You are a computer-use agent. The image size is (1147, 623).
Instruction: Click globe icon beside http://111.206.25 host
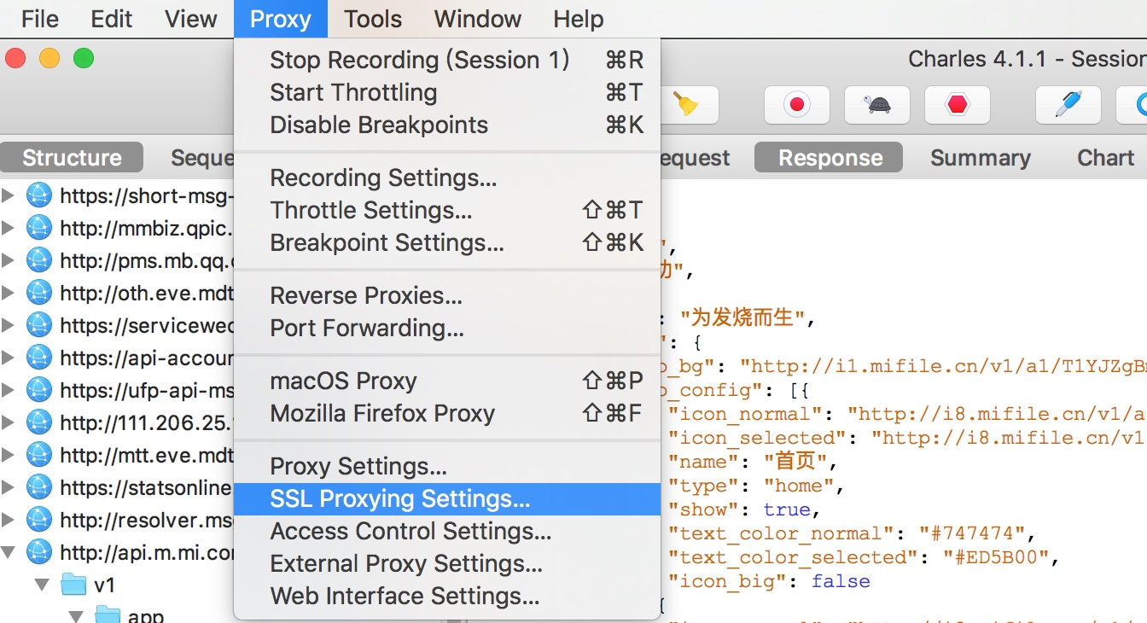39,422
